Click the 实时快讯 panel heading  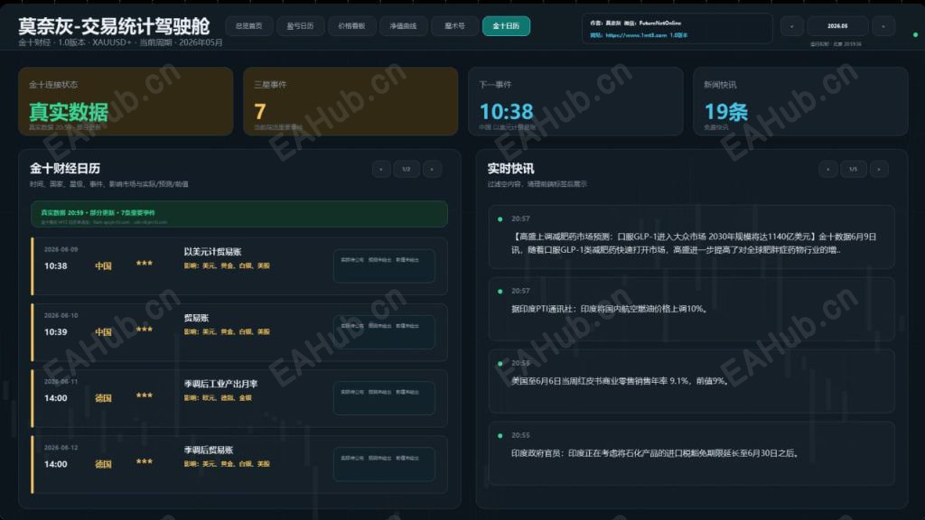click(x=511, y=169)
